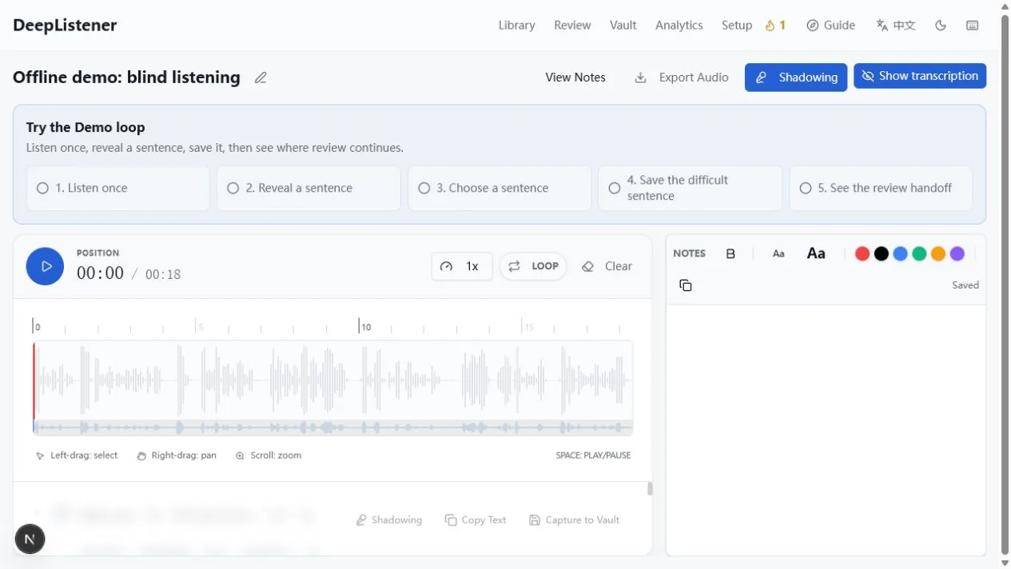Click the View Notes button

pos(575,78)
